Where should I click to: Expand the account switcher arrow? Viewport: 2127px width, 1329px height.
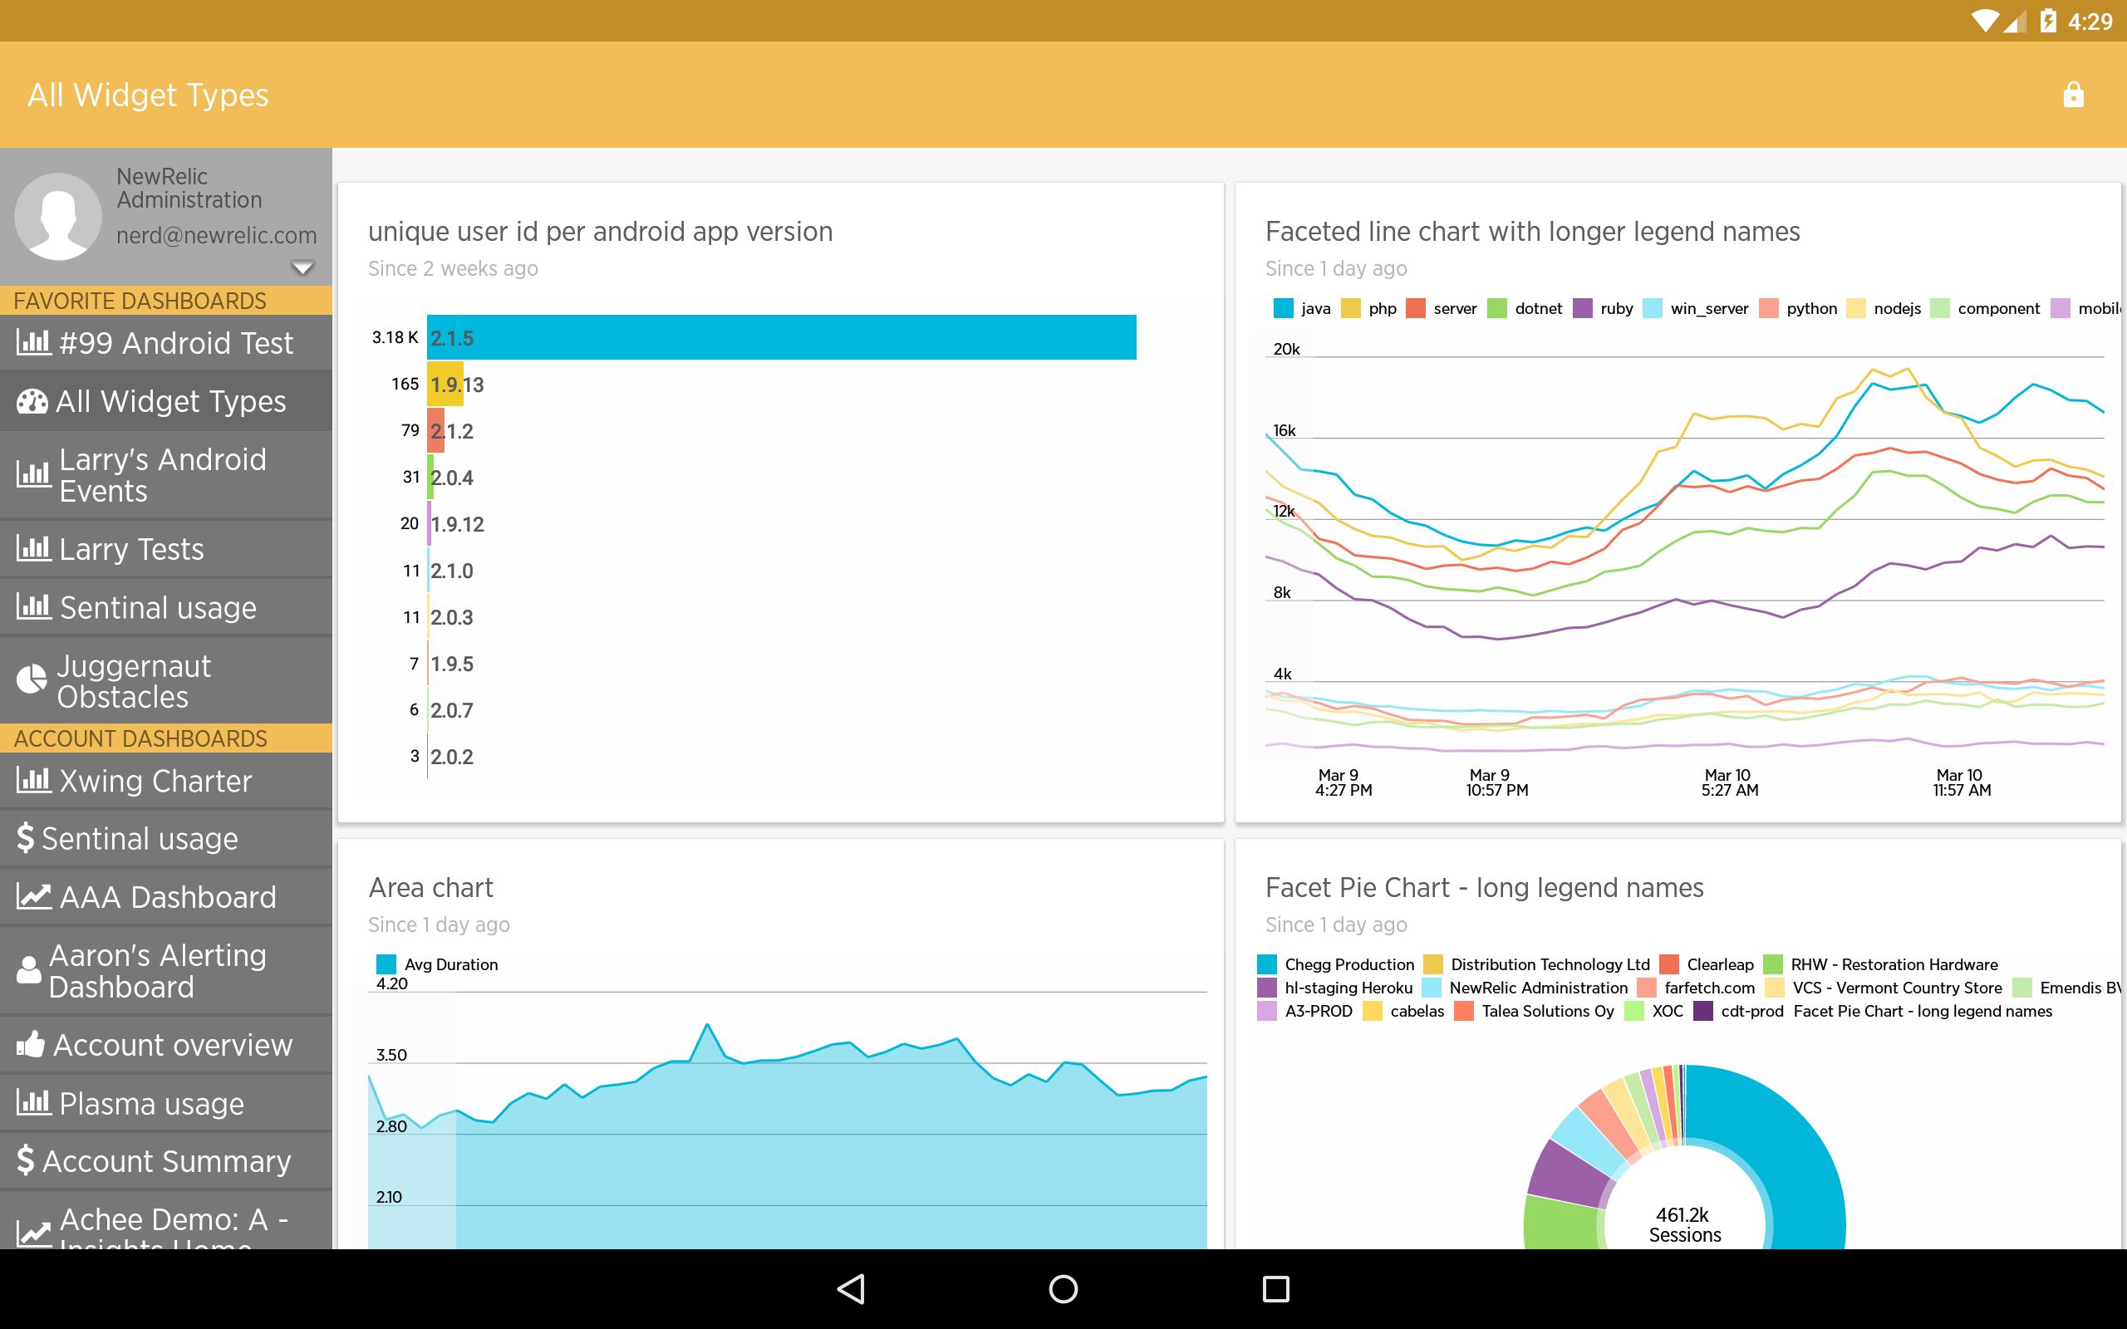[302, 267]
